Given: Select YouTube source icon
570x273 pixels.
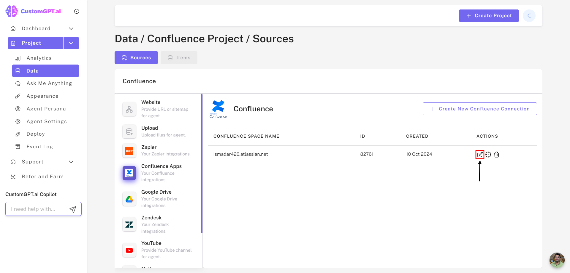Looking at the screenshot, I should 129,250.
